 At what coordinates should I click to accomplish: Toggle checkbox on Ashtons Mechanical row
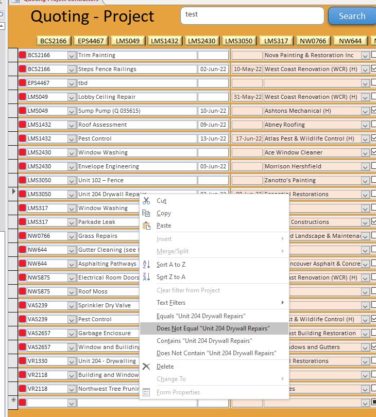pyautogui.click(x=373, y=110)
